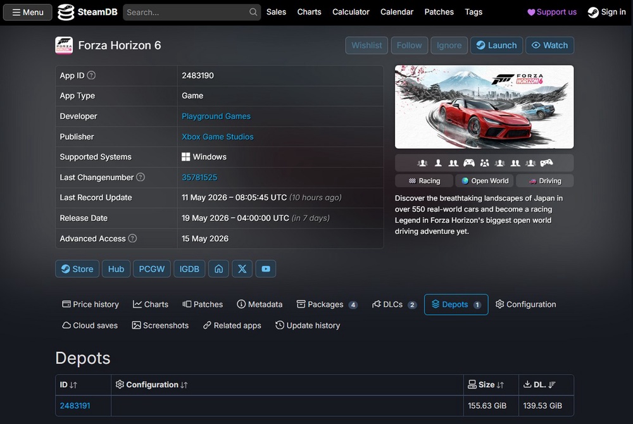Click the App ID value 2483190

[197, 75]
